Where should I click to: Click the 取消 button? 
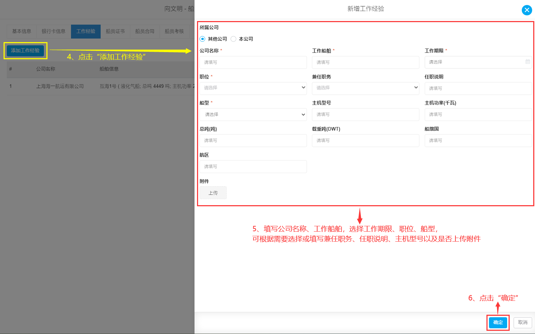pyautogui.click(x=523, y=323)
